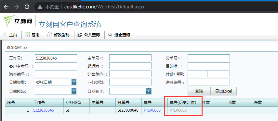278x121 pixels.
Task: Go back with the browser back arrow
Action: pos(6,7)
